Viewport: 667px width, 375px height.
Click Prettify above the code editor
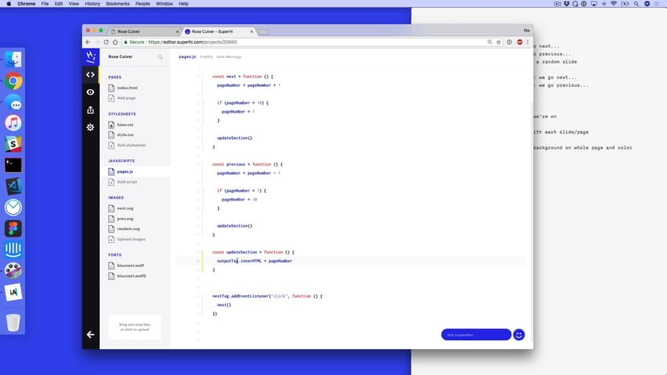pyautogui.click(x=206, y=57)
